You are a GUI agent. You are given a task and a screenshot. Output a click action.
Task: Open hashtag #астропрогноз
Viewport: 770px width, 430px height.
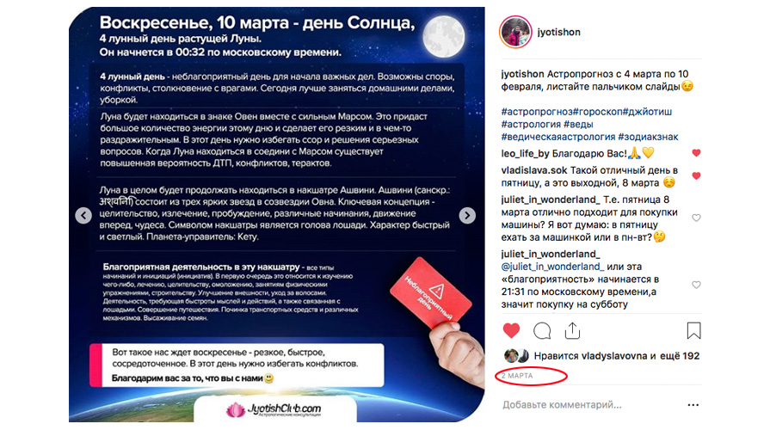point(537,112)
